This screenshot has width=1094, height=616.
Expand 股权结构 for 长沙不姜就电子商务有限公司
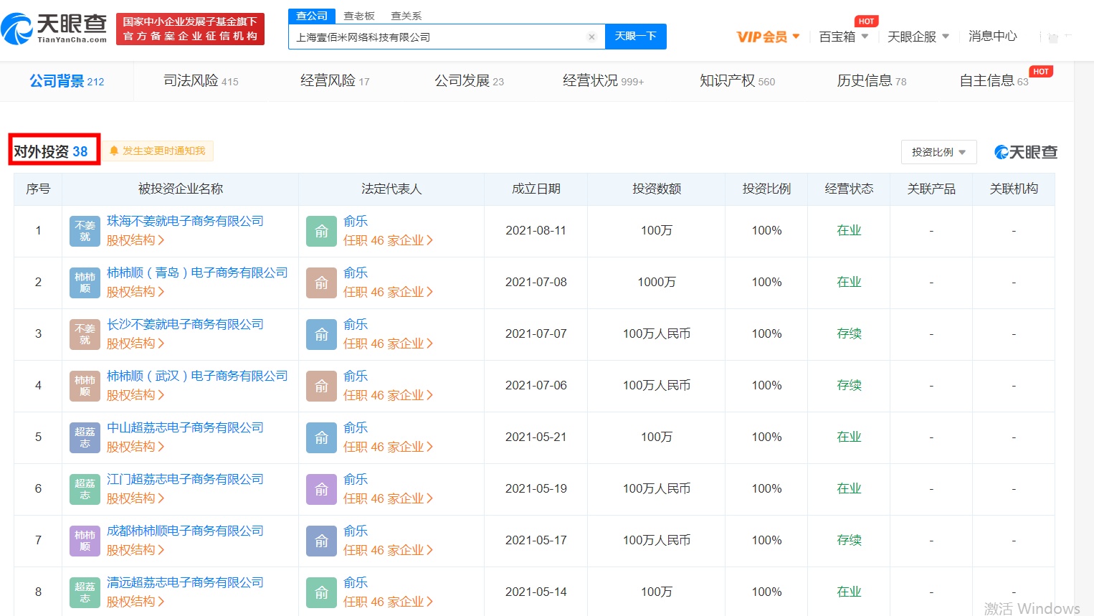coord(135,343)
